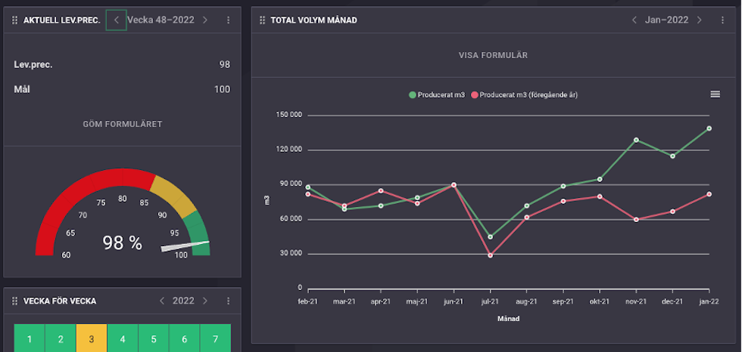
Task: Open Vecka för Vecka panel options menu
Action: [228, 301]
